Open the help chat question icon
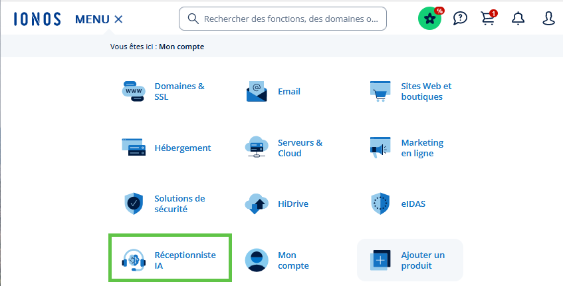 click(460, 19)
